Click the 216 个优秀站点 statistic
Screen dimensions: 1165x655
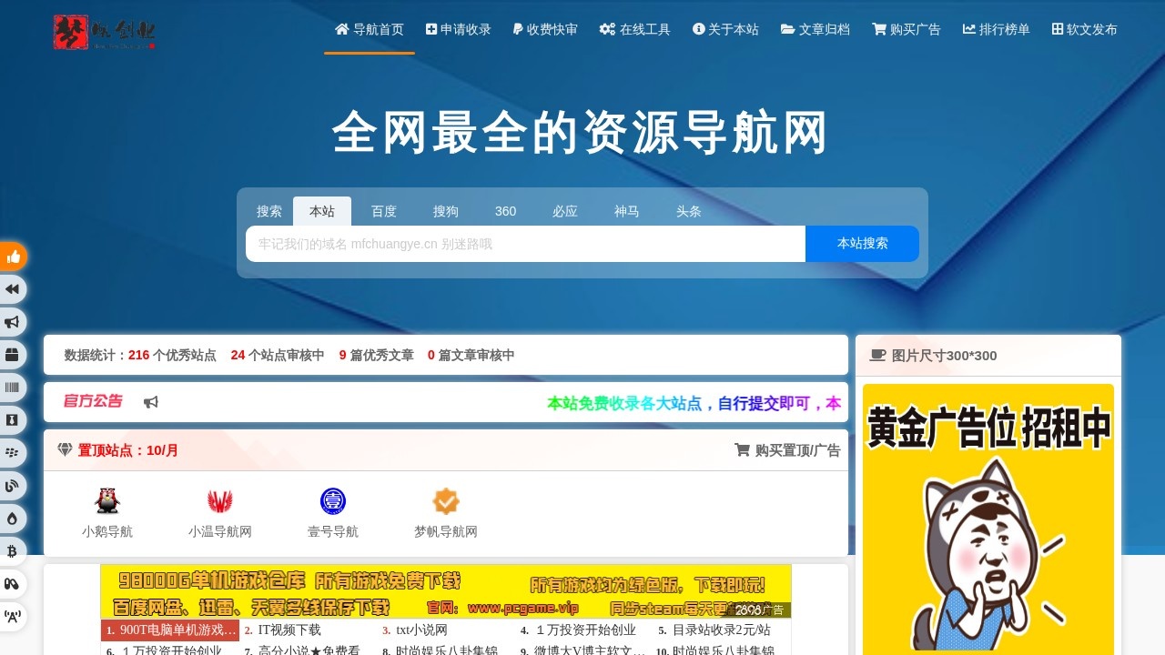172,355
